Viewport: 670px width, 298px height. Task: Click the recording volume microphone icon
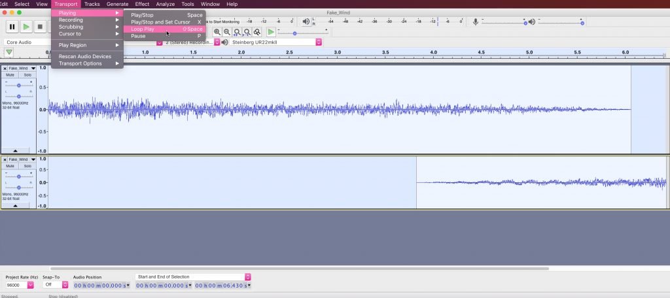[475, 22]
